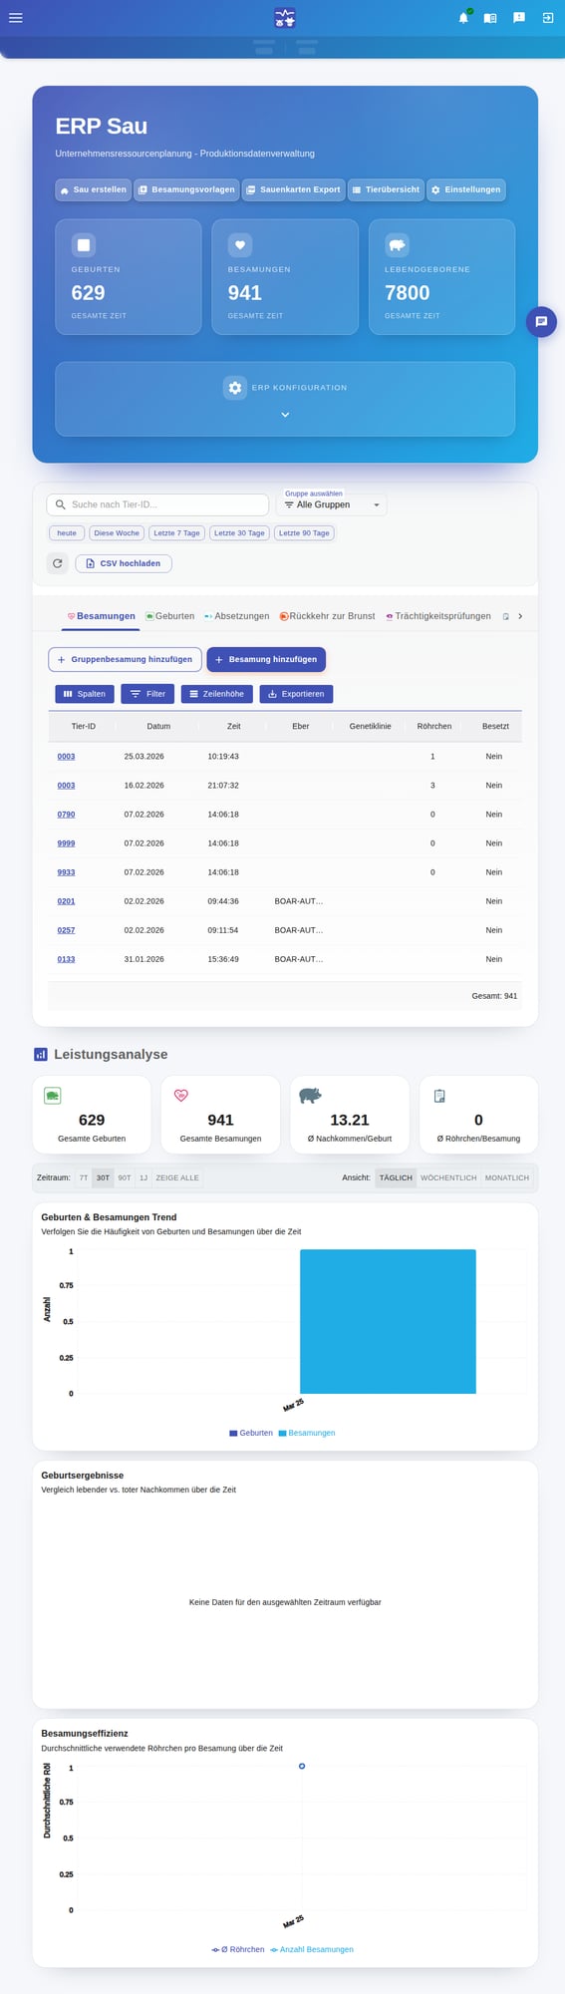Click the feedback icon in top bar
Viewport: 565px width, 1994px height.
coord(519,18)
